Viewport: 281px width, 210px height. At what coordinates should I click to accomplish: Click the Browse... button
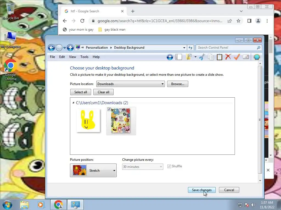click(178, 84)
